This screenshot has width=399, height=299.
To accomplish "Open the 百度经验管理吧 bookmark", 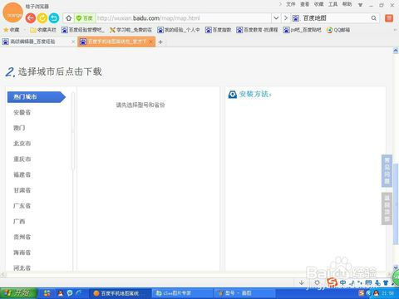I will point(83,30).
